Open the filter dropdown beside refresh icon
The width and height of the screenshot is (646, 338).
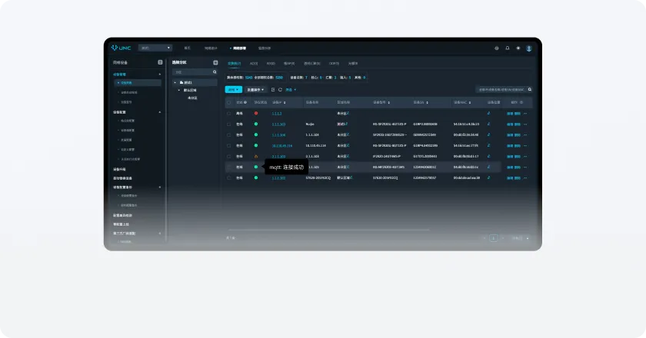point(291,89)
